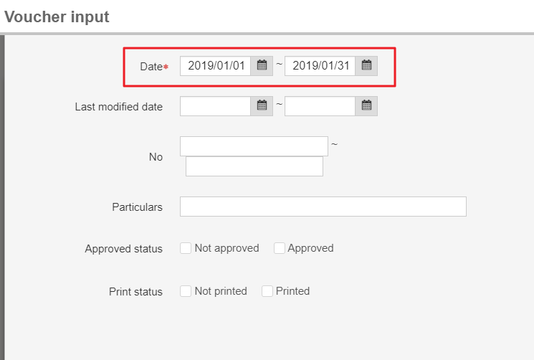Screen dimensions: 534x360
Task: Click the start date field showing 2019/01/01
Action: [216, 66]
